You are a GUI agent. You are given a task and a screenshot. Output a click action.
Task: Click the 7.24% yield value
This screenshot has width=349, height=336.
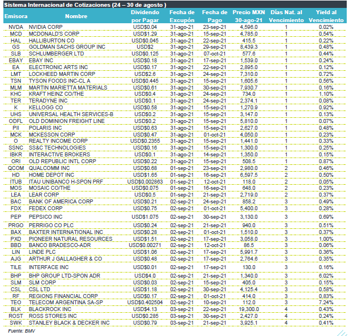tap(326, 303)
